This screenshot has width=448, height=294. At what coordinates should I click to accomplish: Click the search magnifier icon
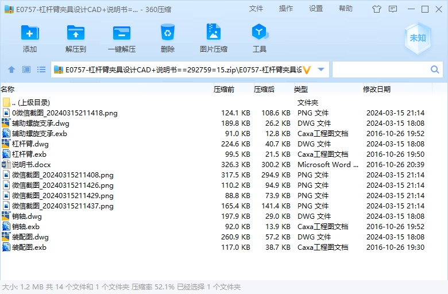coord(435,69)
